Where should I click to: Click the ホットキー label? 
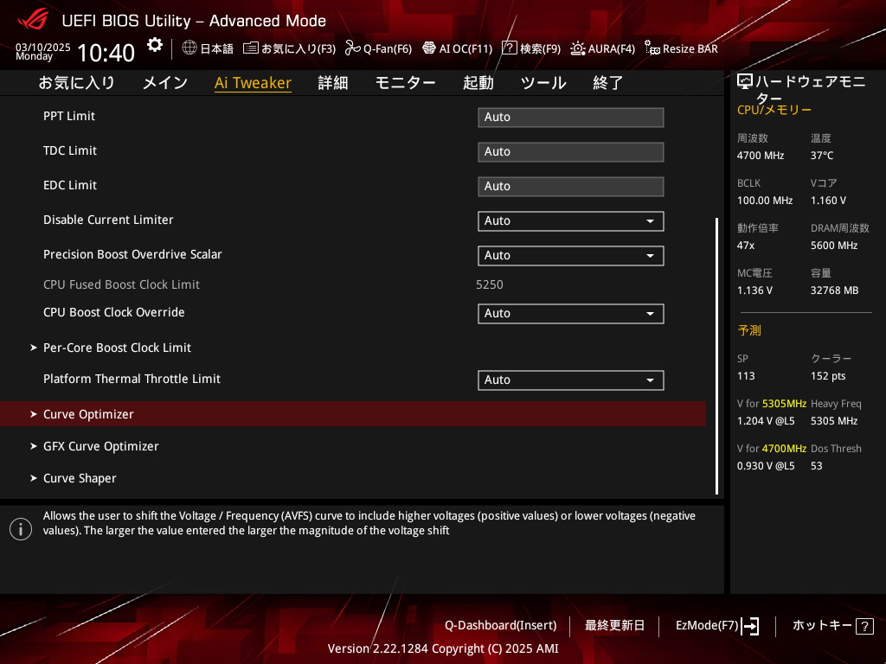tap(822, 626)
